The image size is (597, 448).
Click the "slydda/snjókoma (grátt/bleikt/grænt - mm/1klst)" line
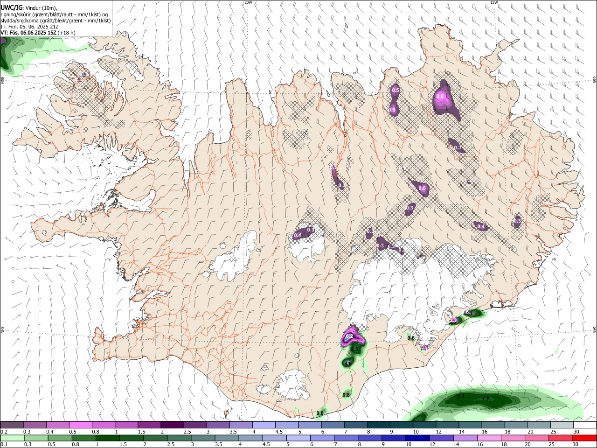56,21
